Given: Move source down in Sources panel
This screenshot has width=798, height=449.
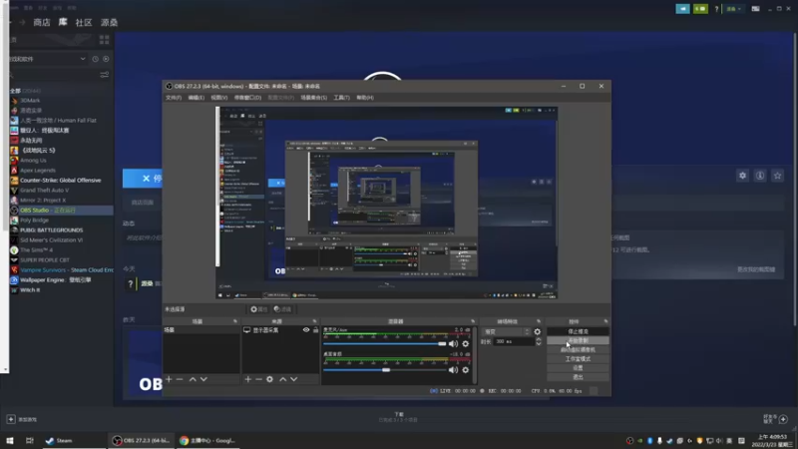Looking at the screenshot, I should [293, 379].
